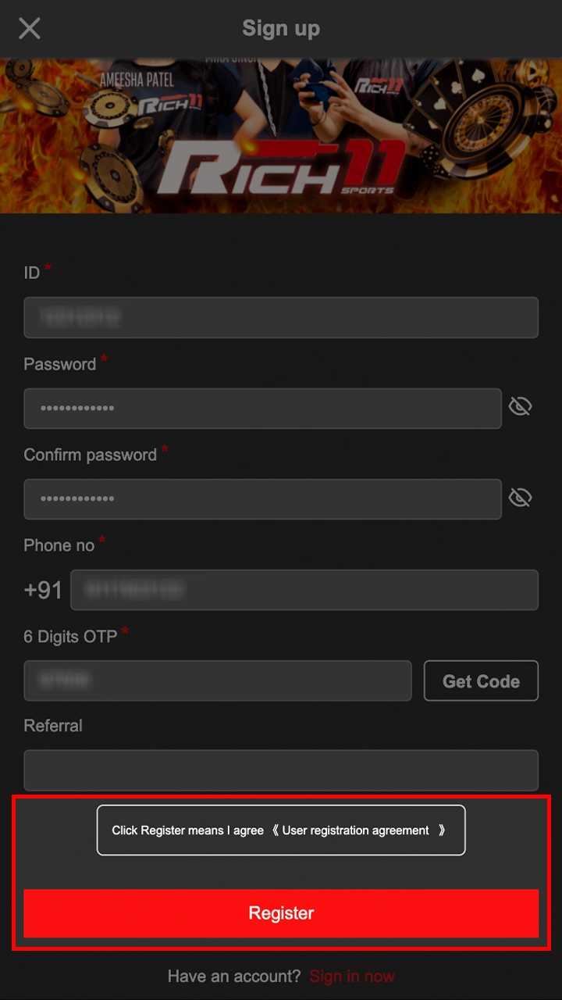Image resolution: width=562 pixels, height=1000 pixels.
Task: Click the 6 Digits OTP label
Action: (x=70, y=637)
